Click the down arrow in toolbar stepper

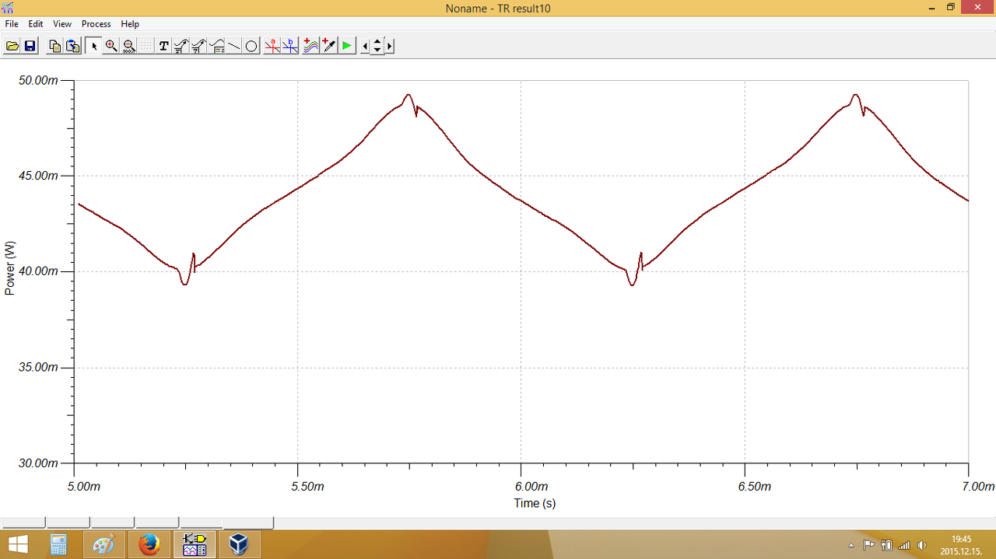(x=377, y=50)
